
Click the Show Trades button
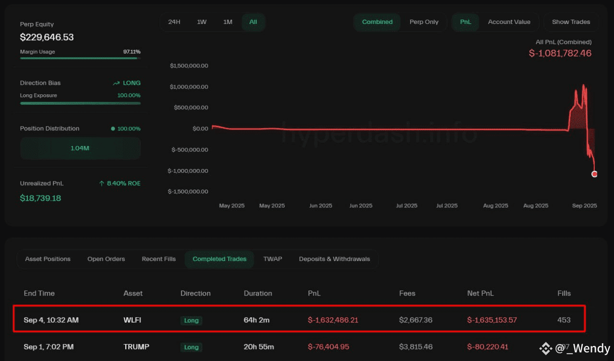(x=571, y=22)
